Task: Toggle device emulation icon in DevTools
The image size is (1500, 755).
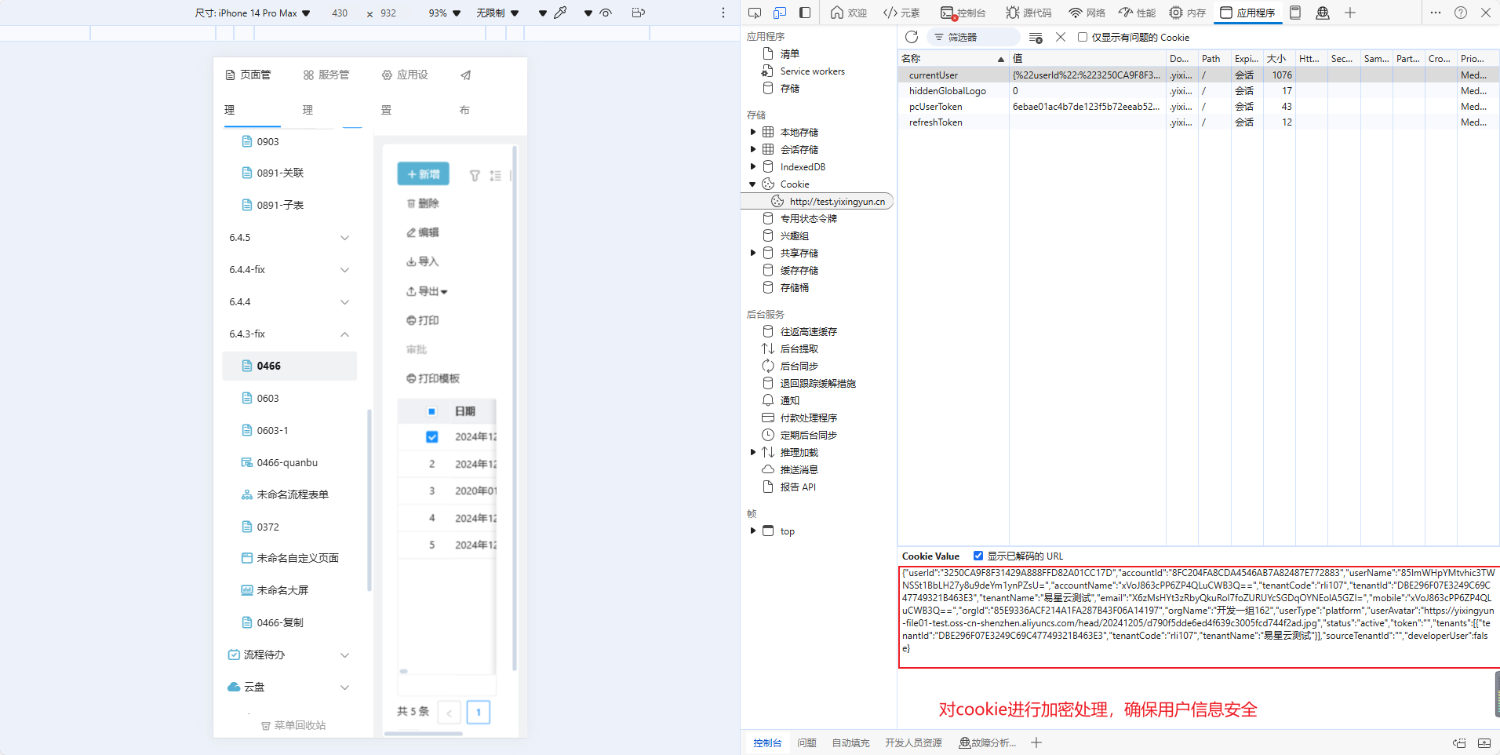Action: [780, 13]
